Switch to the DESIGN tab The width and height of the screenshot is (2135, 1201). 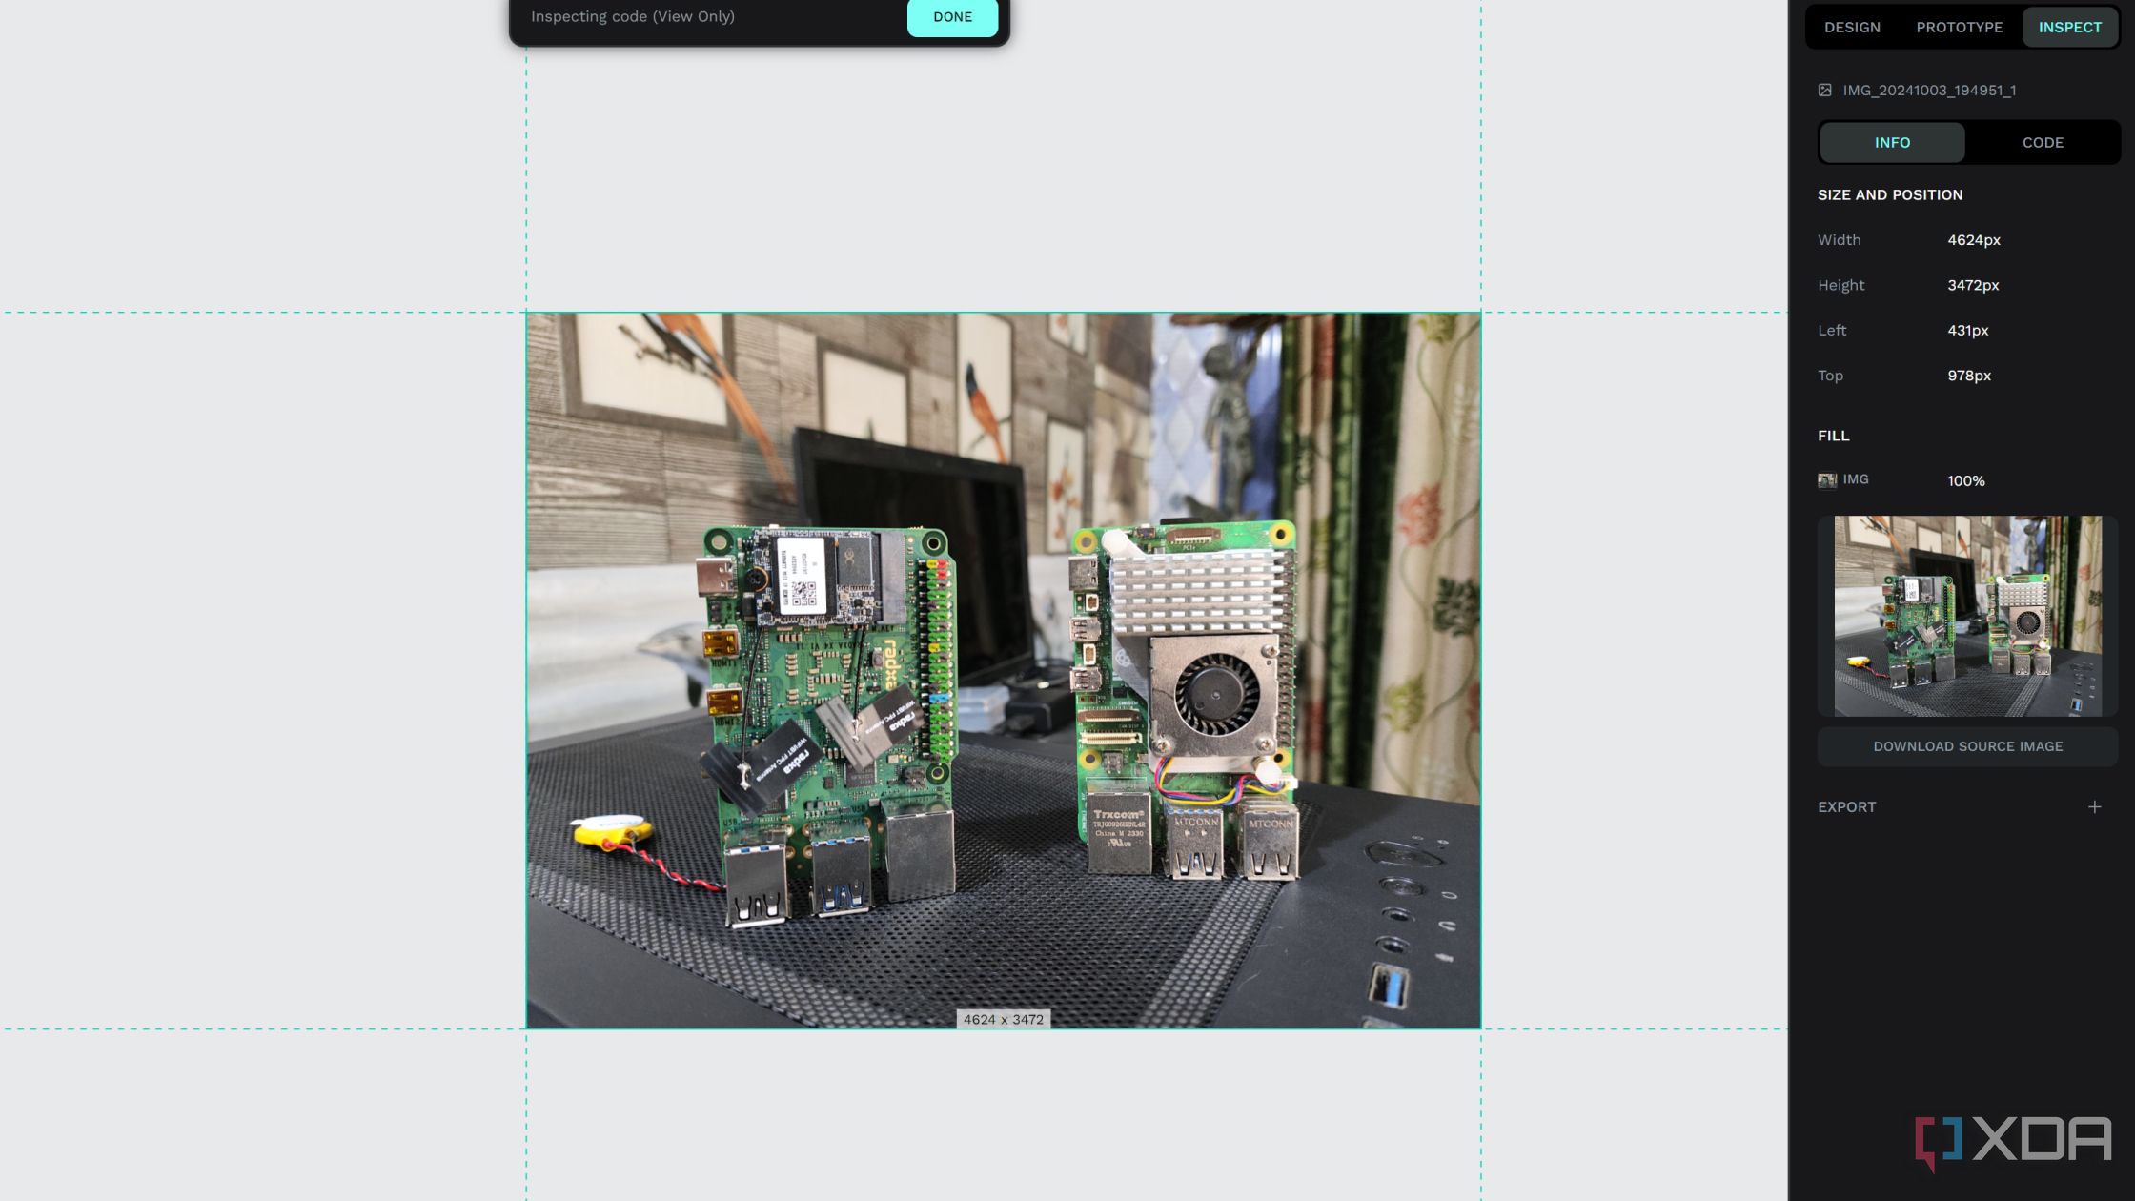coord(1852,27)
